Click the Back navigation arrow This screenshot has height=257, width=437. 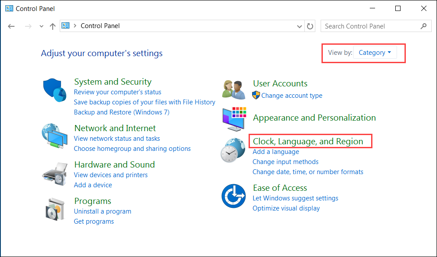point(11,26)
